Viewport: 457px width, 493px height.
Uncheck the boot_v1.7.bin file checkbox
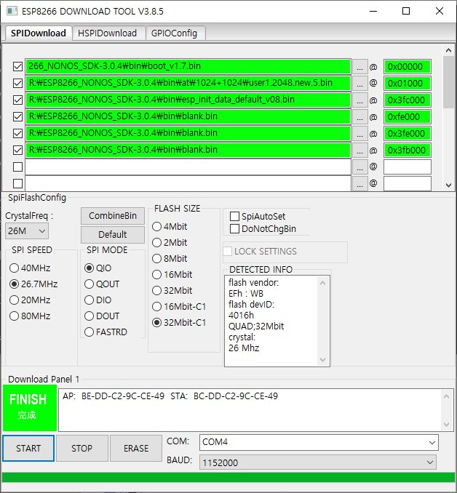tap(17, 67)
